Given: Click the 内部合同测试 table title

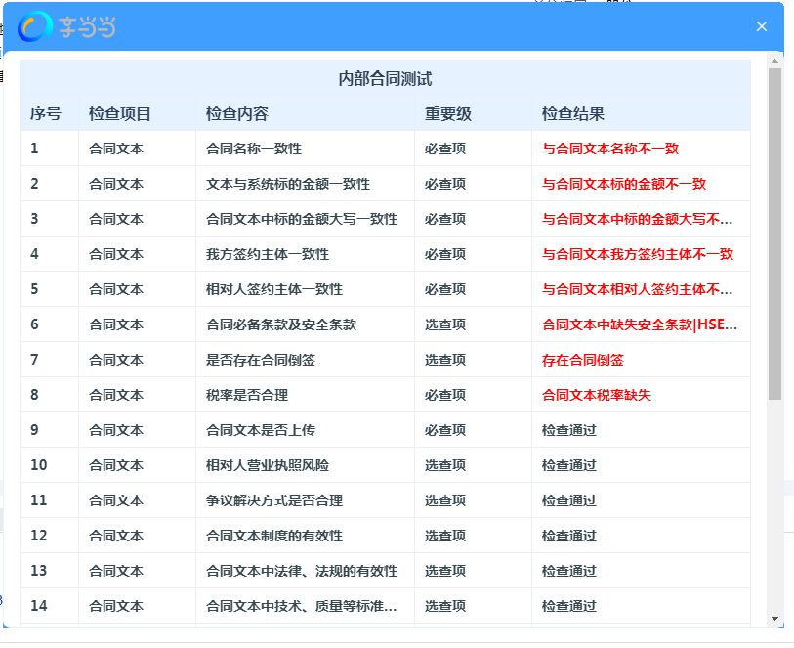Looking at the screenshot, I should point(385,79).
